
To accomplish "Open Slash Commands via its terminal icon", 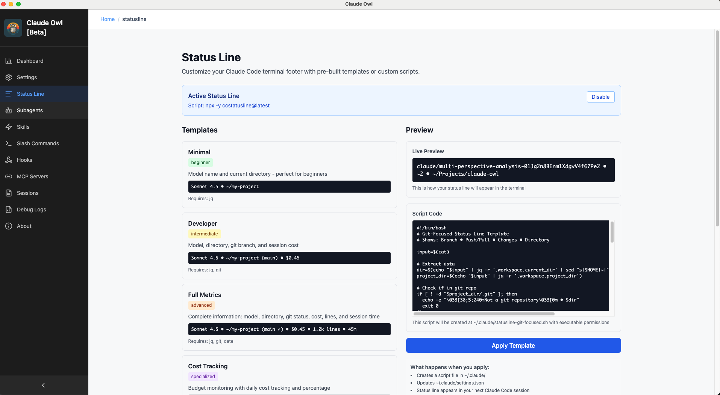I will click(9, 143).
